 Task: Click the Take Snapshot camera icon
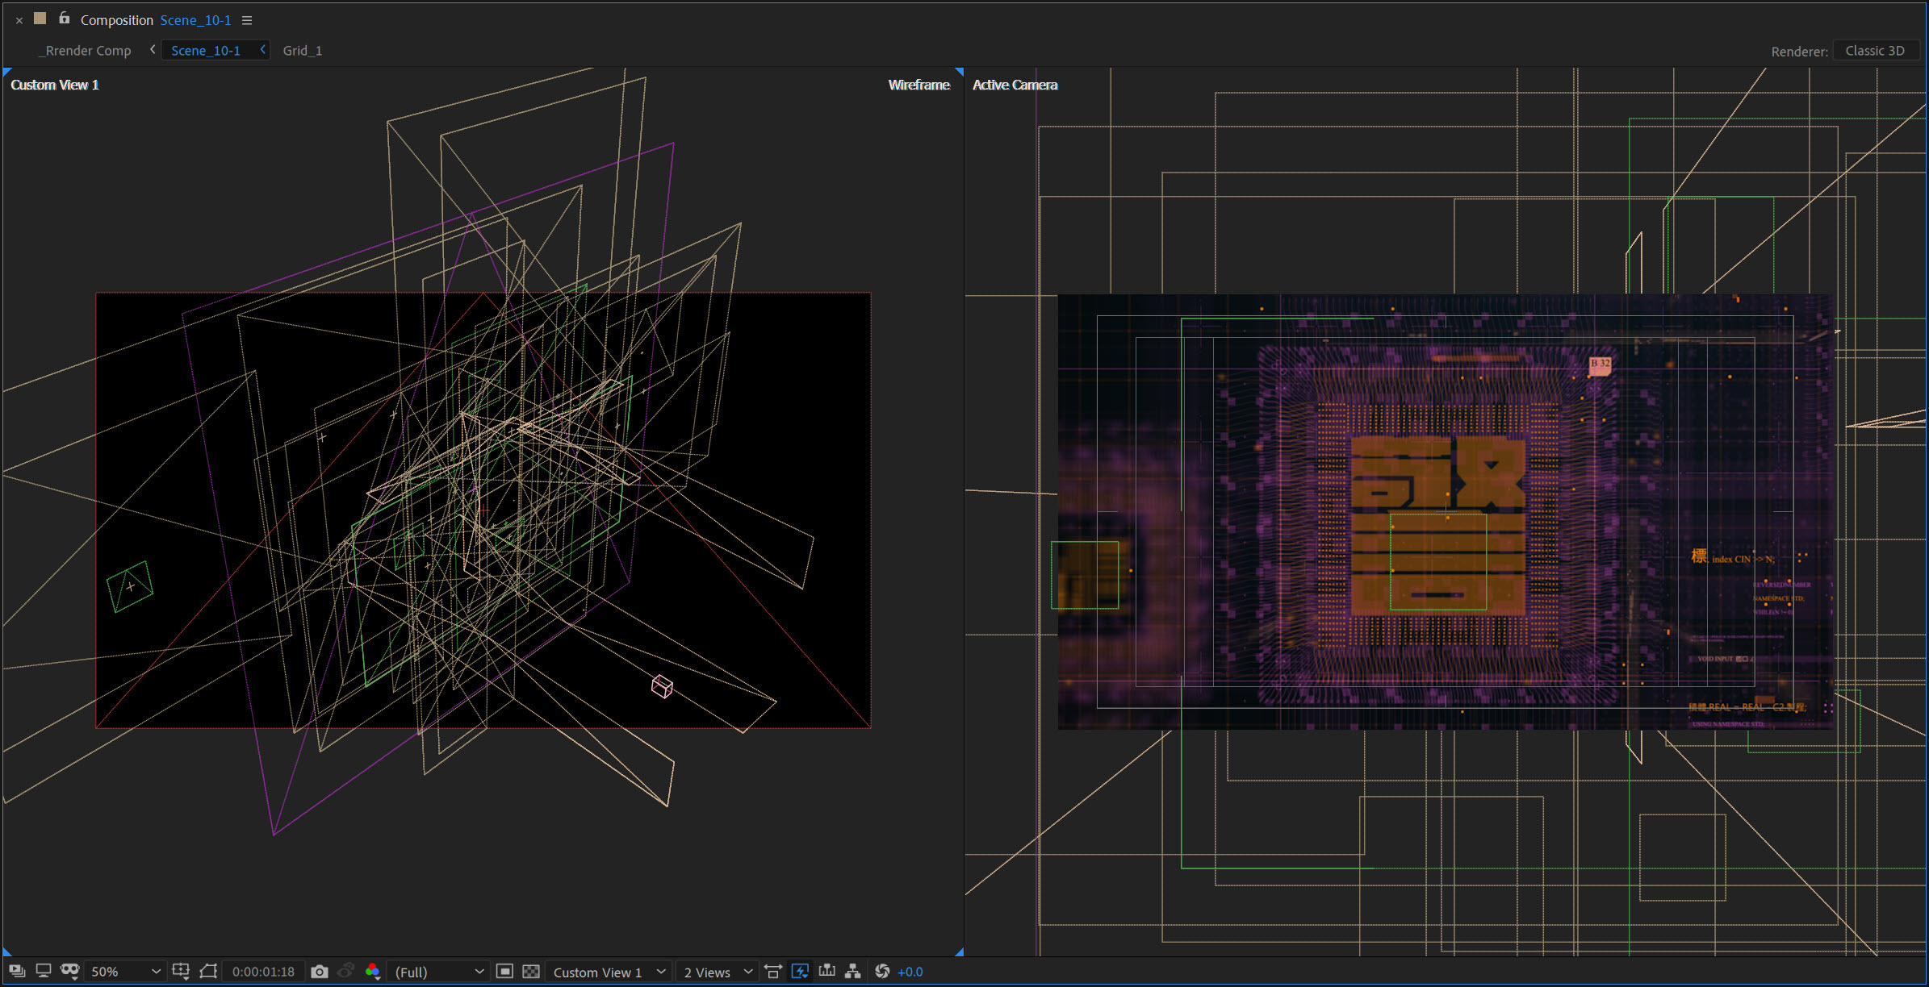point(320,972)
